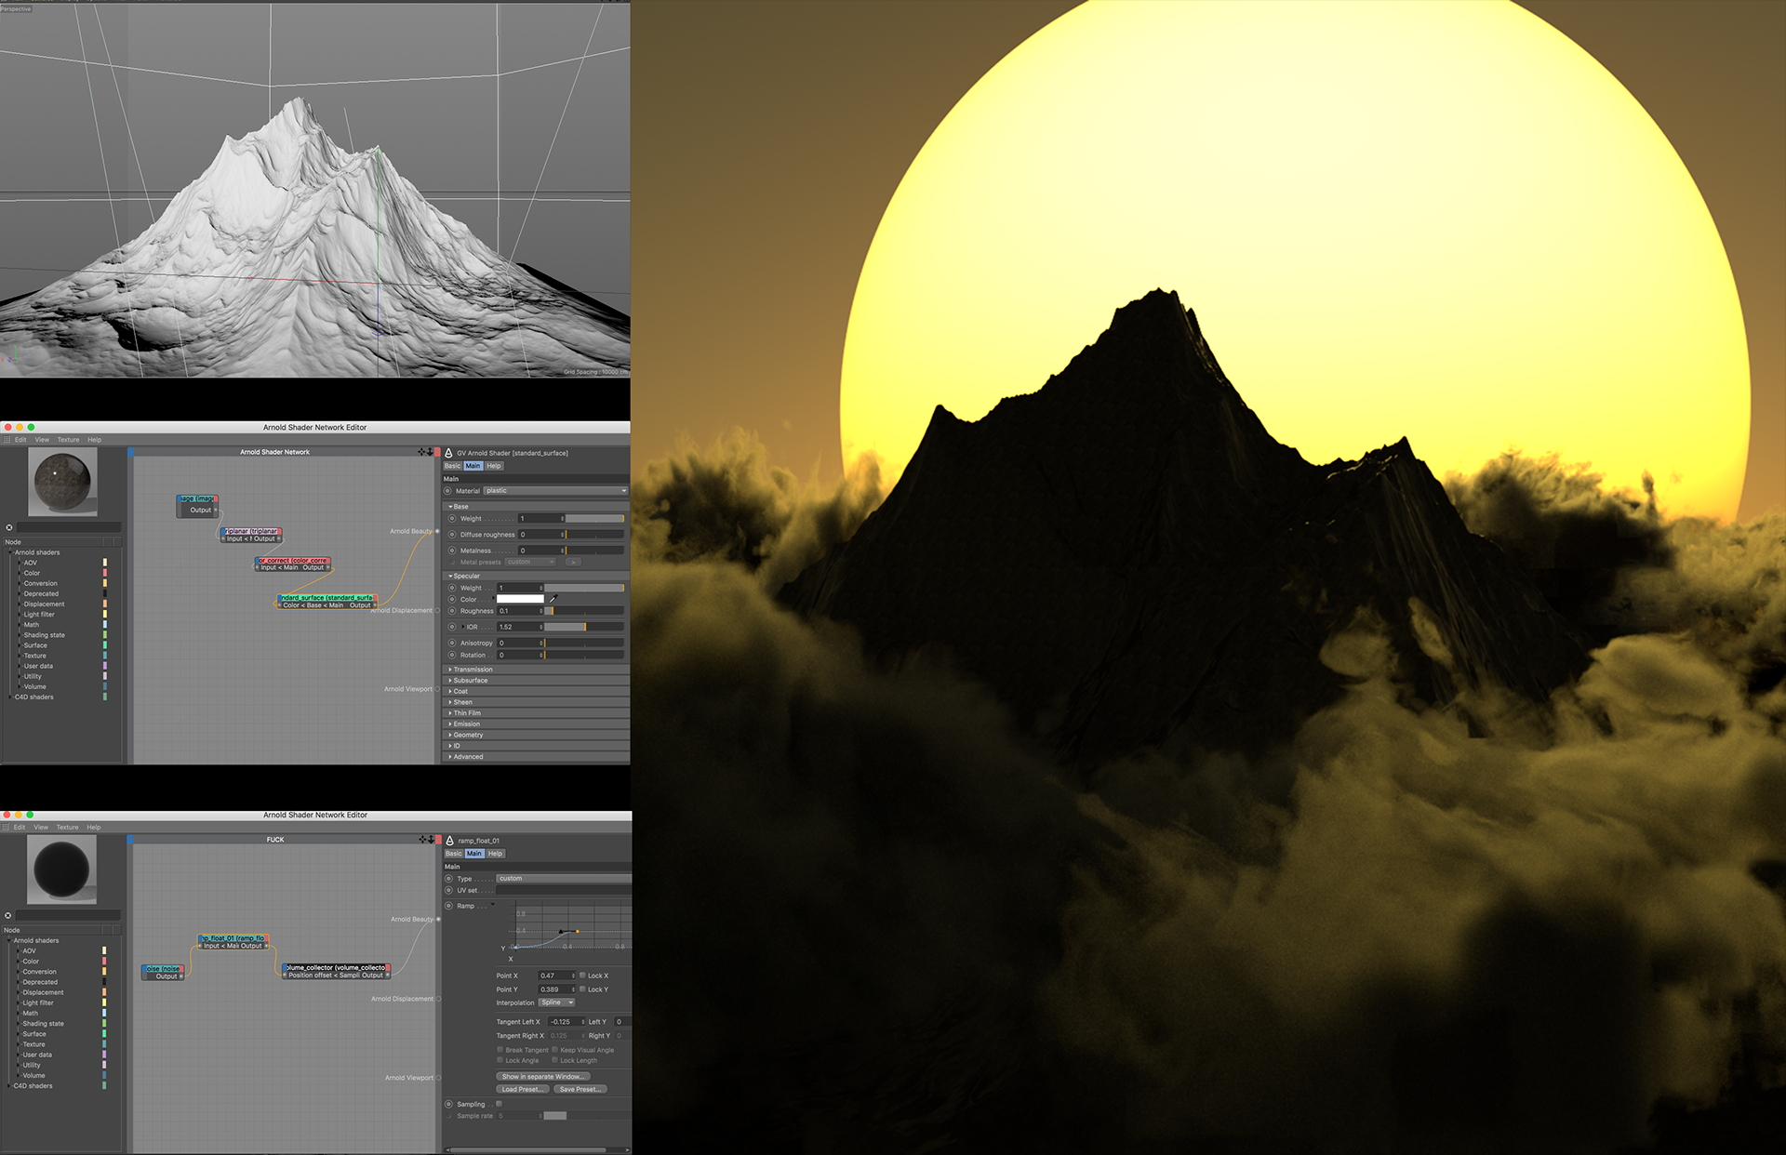Toggle animation dot for IOR

click(452, 627)
